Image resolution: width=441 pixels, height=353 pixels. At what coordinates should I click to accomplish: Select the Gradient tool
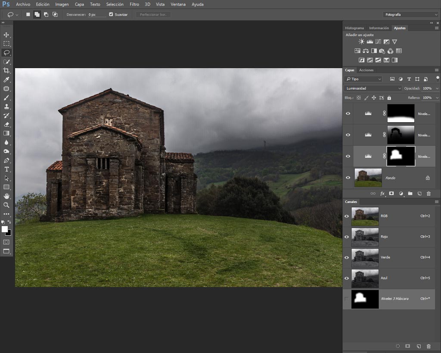[6, 134]
